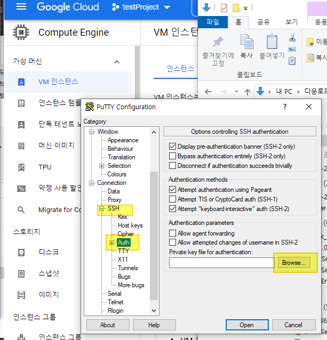Select VM 인스턴스 in sidebar menu
Screen dimensions: 327x340
[68, 82]
